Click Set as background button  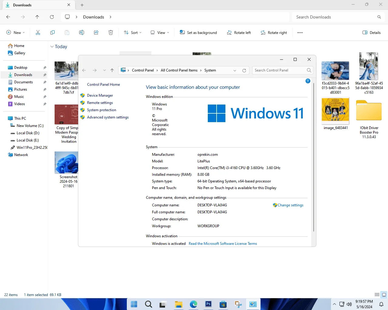tap(198, 32)
